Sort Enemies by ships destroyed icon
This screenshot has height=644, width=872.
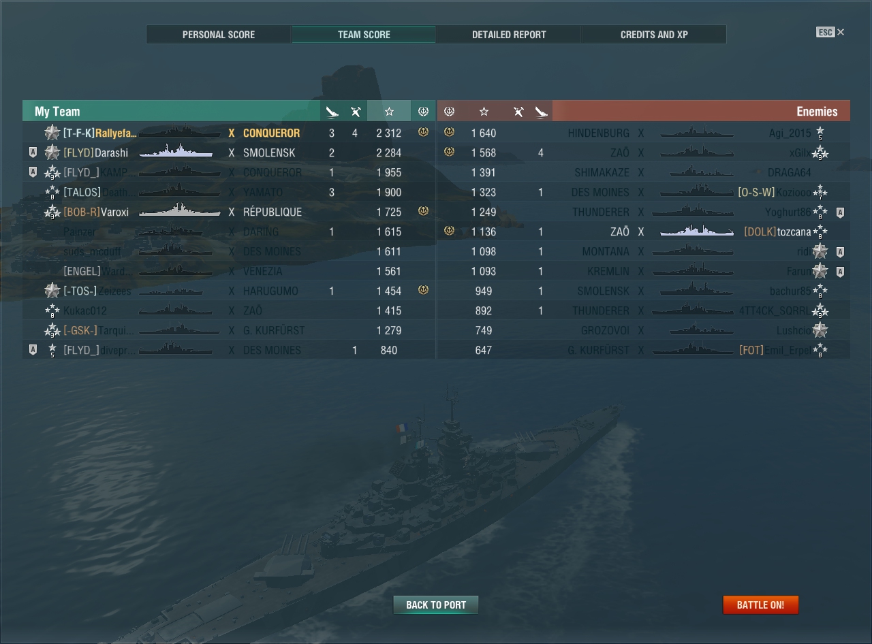pos(542,112)
